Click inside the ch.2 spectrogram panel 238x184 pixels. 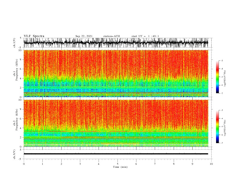[x=116, y=123]
